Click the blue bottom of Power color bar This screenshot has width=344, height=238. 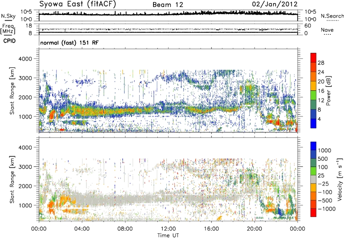[x=313, y=124]
